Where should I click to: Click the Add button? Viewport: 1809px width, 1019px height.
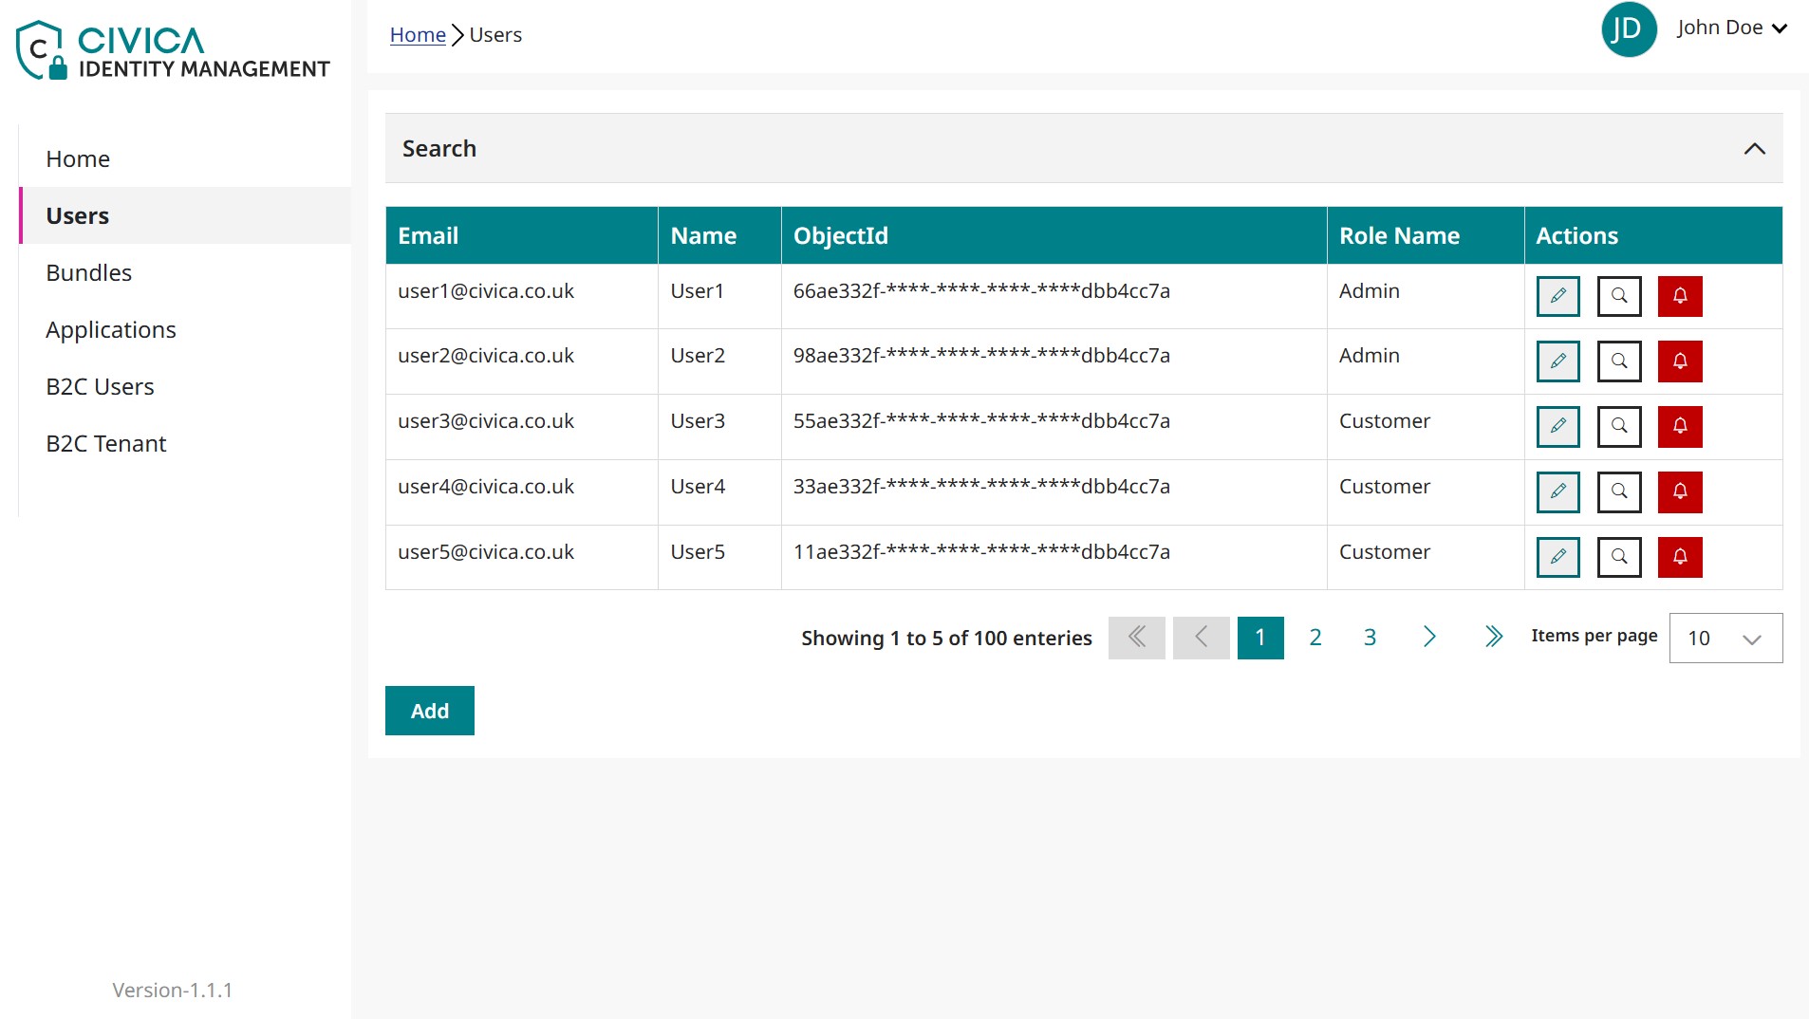[x=429, y=711]
